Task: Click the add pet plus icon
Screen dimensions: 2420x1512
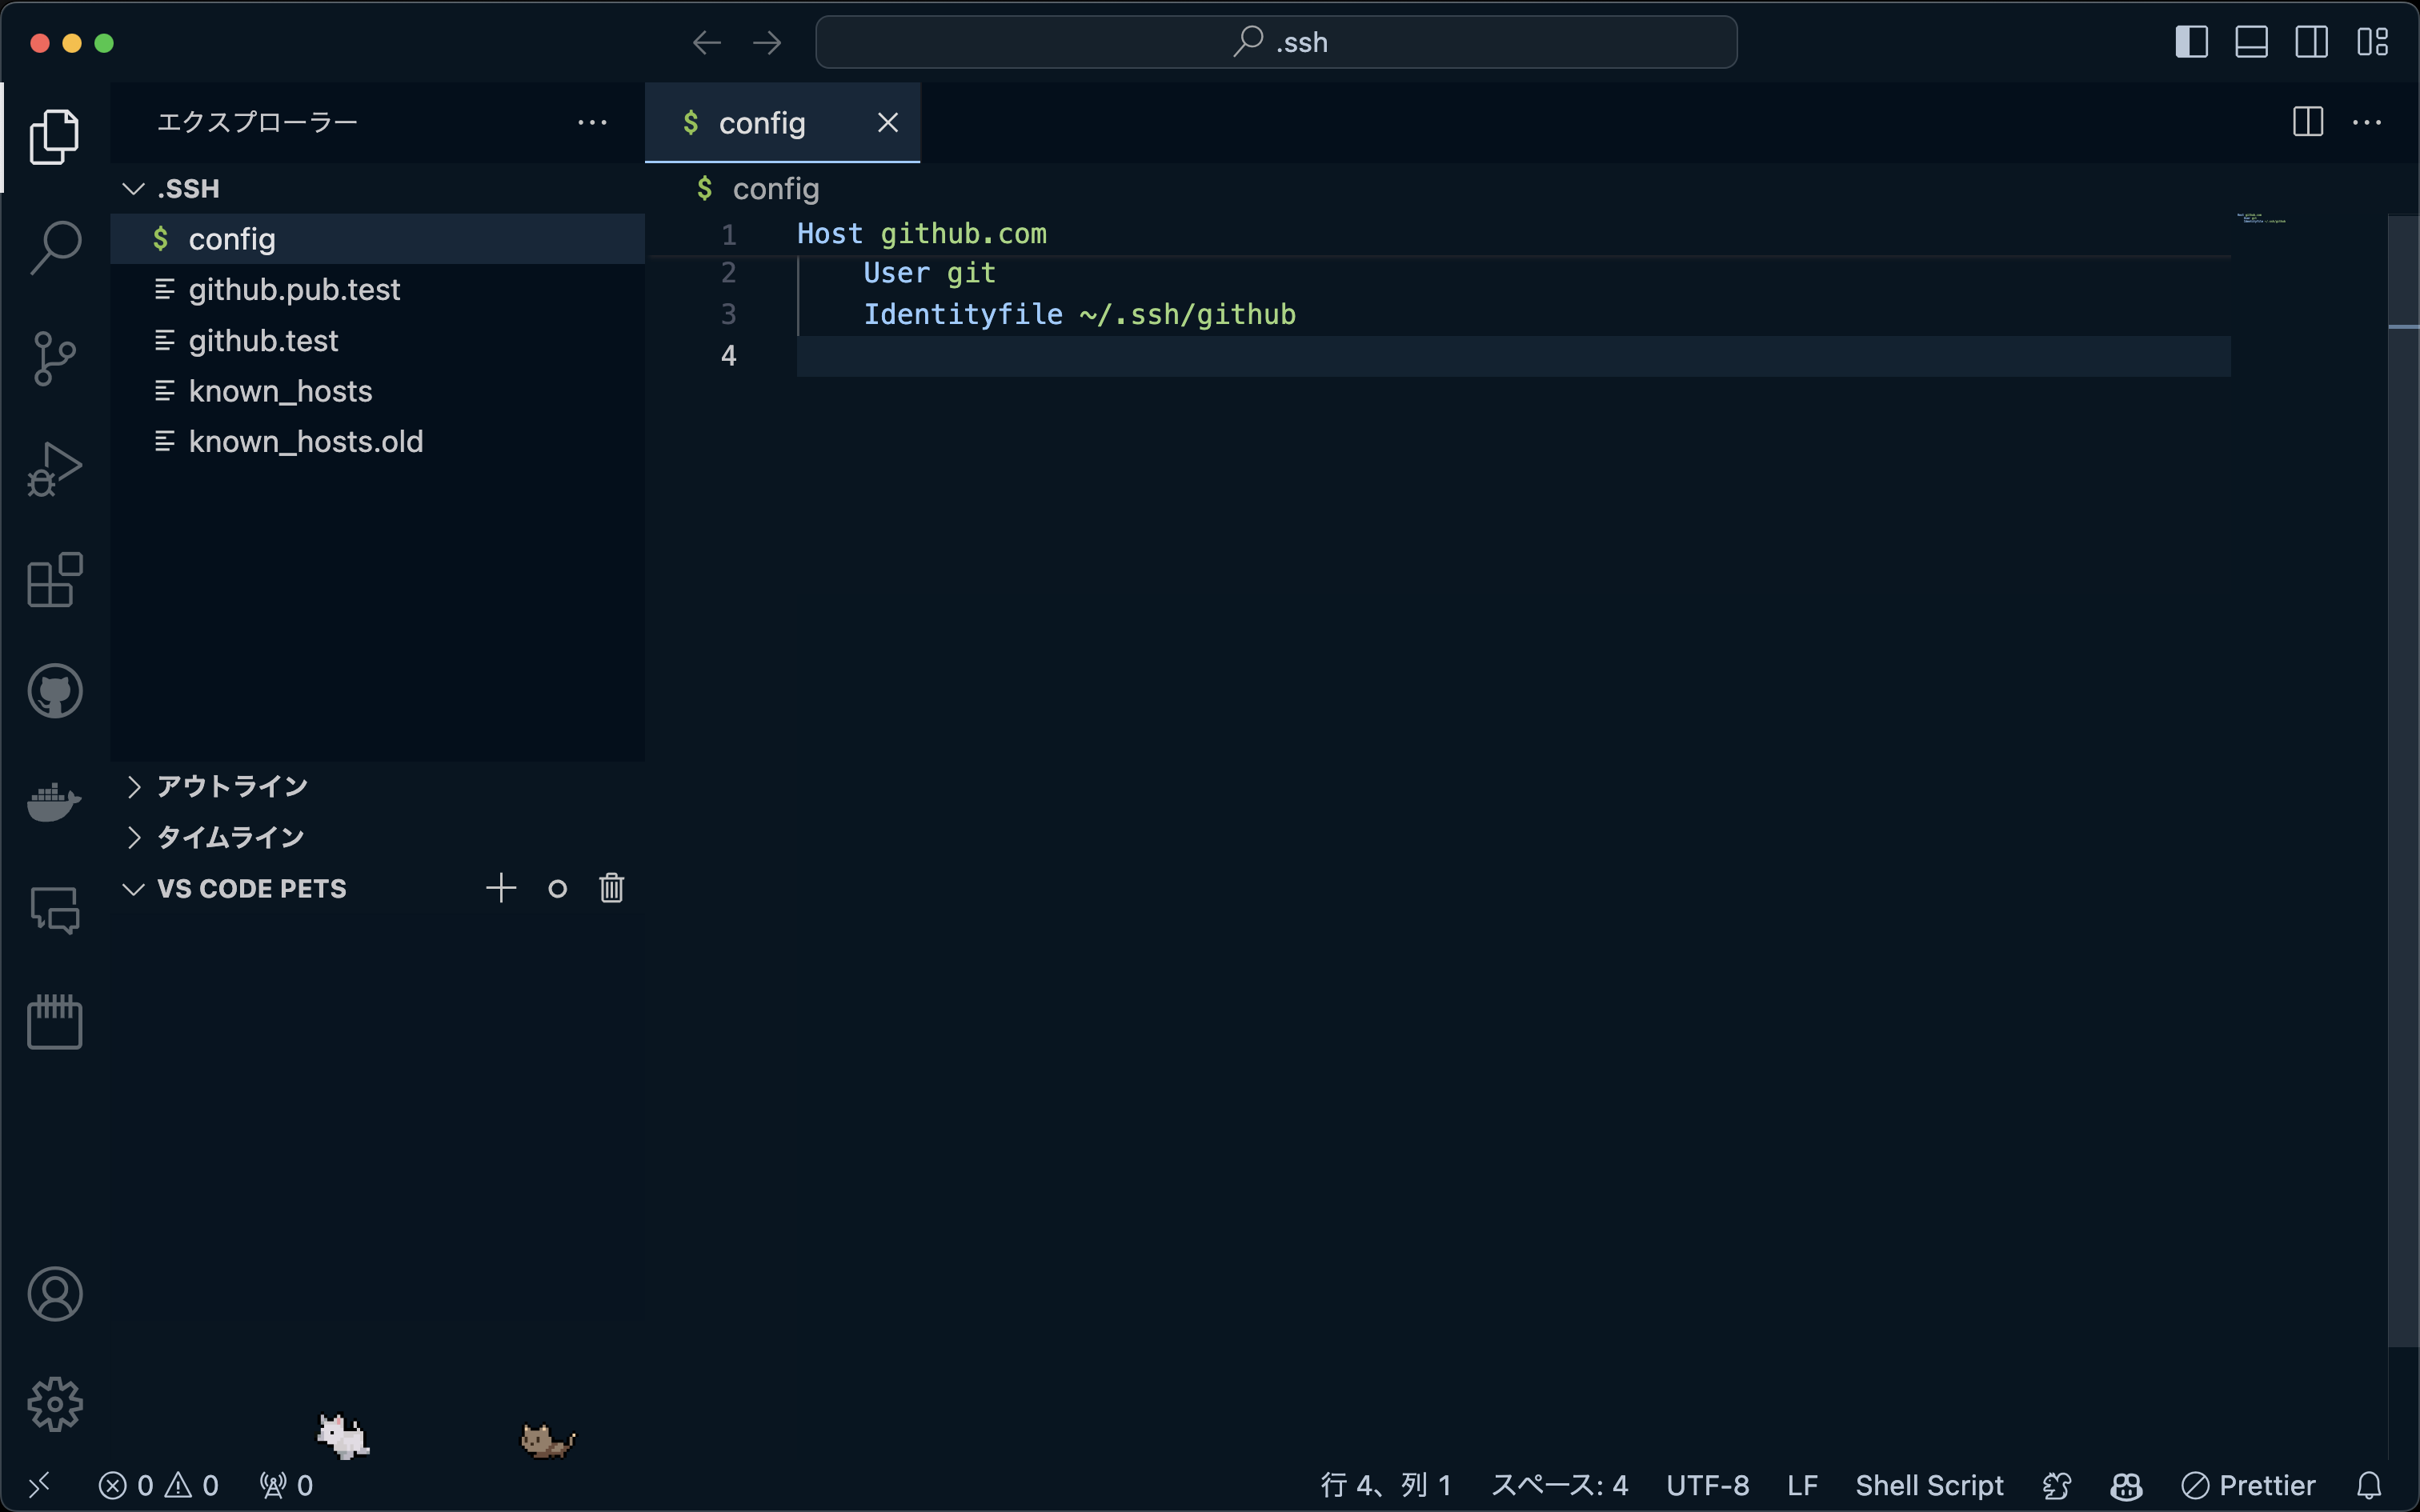Action: coord(501,888)
